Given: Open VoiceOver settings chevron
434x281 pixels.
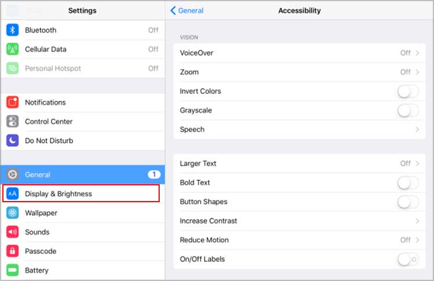Looking at the screenshot, I should coord(417,53).
